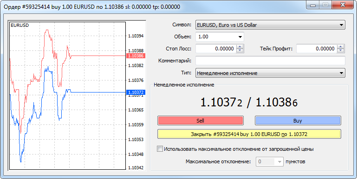Click the large ask quote 1.10386
Screen dimensions: 357x179
277,102
